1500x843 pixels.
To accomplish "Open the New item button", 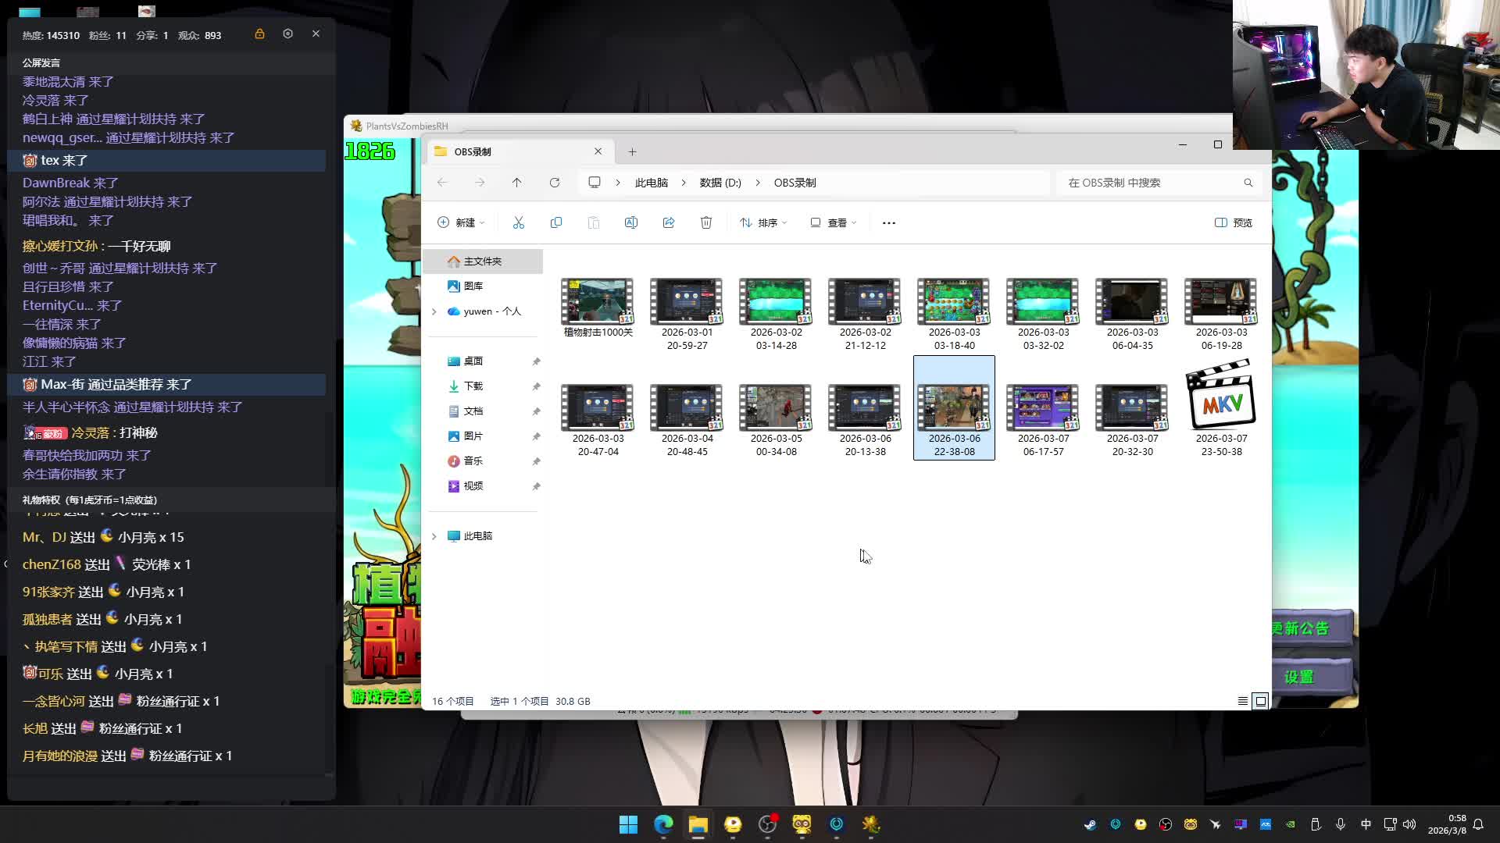I will pos(461,222).
